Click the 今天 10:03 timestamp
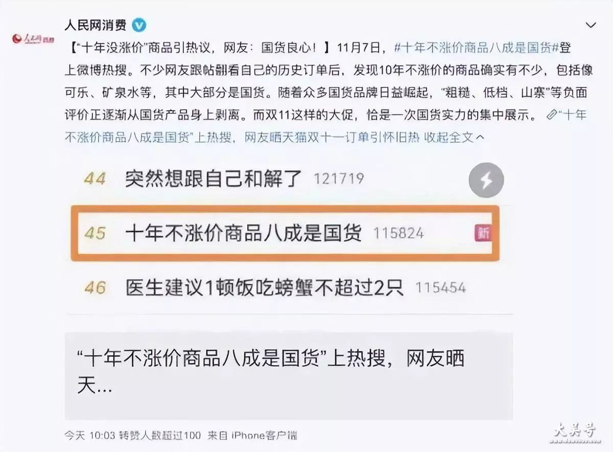The height and width of the screenshot is (452, 613). [x=90, y=436]
